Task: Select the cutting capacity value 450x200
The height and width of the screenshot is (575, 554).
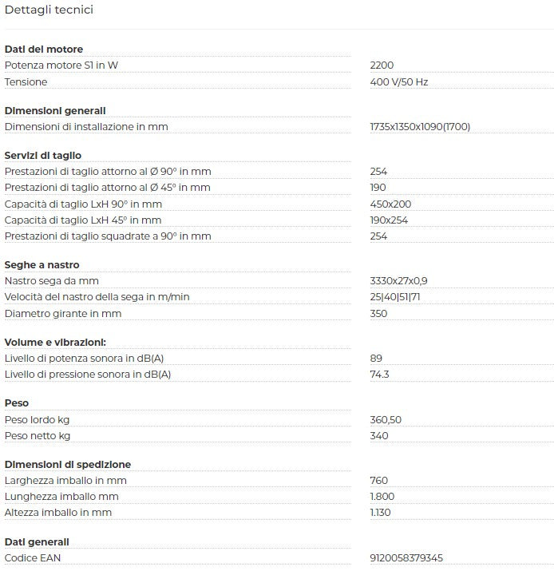Action: (390, 204)
